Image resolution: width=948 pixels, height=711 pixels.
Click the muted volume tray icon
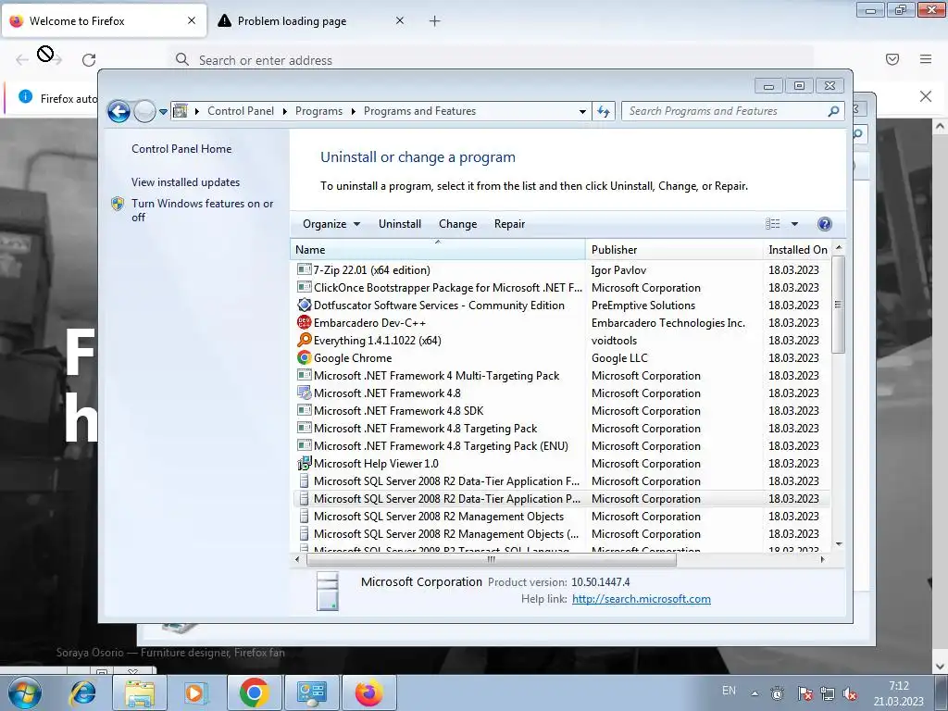tap(850, 694)
